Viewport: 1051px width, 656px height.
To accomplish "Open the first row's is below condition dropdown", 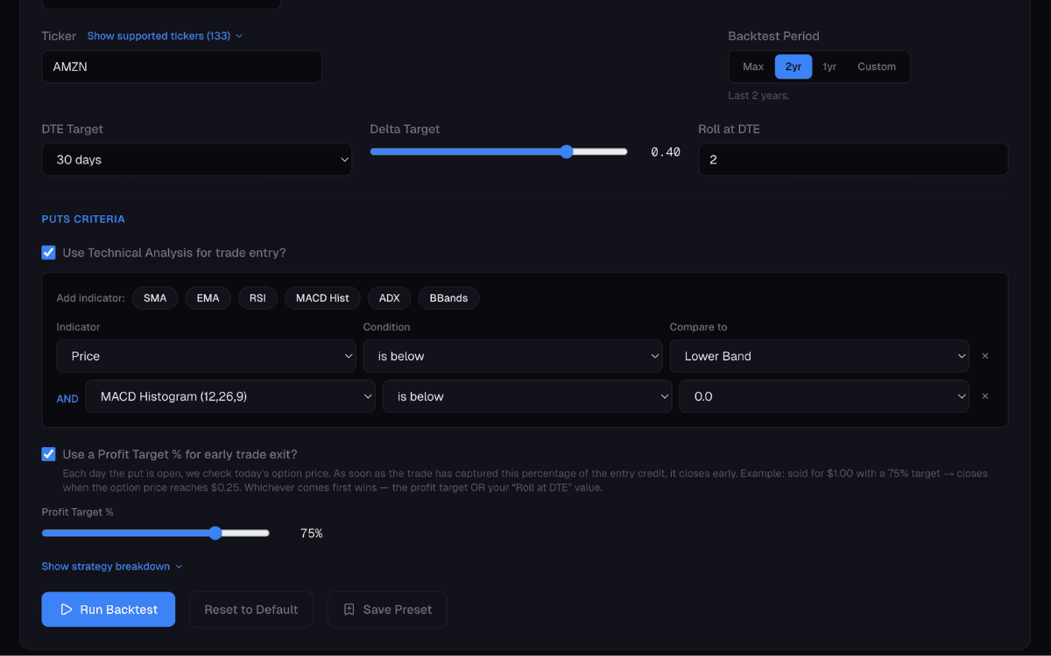I will (513, 356).
